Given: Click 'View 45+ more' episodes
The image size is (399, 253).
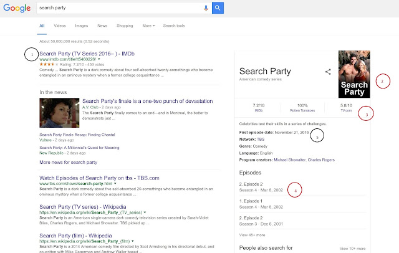Looking at the screenshot, I should coord(252,235).
